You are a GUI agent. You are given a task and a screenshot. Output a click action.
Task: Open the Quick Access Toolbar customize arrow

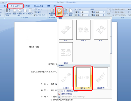point(7,3)
